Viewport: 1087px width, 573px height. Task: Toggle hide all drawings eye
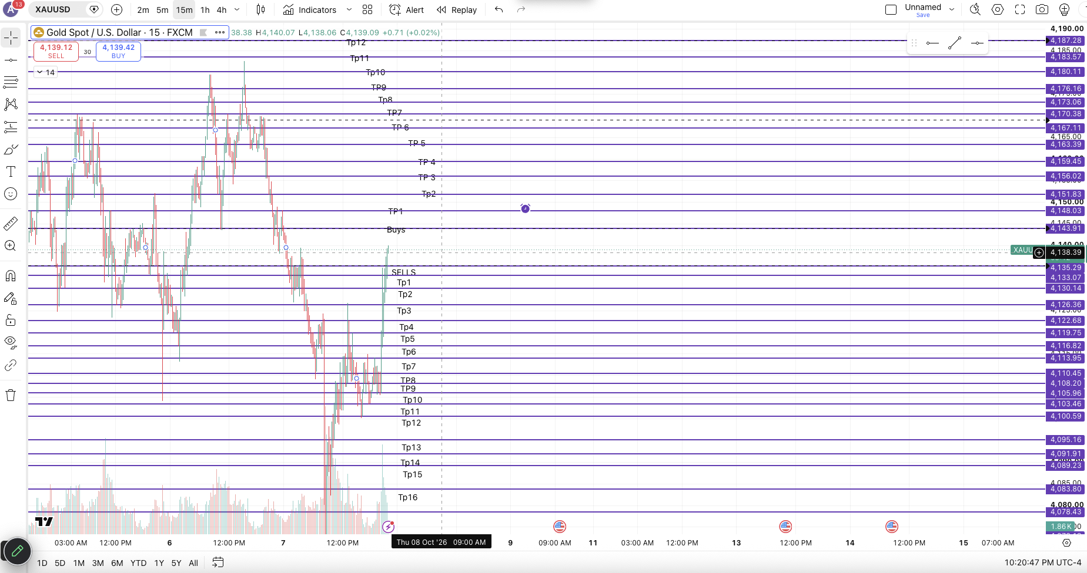click(x=11, y=342)
